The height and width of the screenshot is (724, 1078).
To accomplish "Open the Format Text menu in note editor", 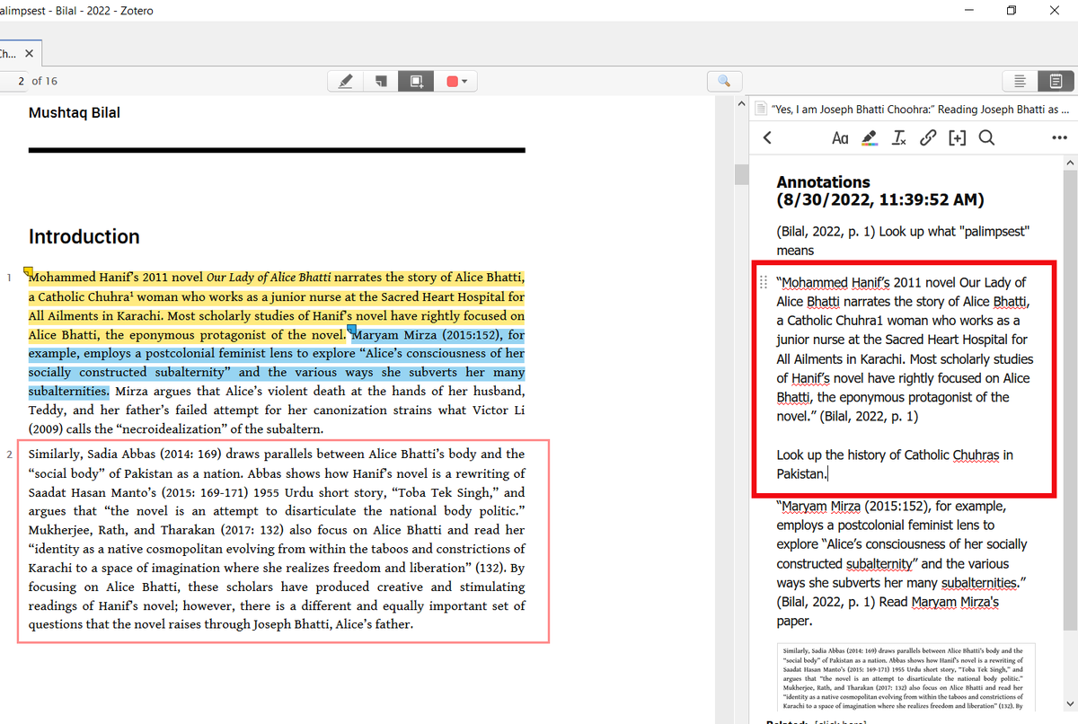I will click(840, 137).
